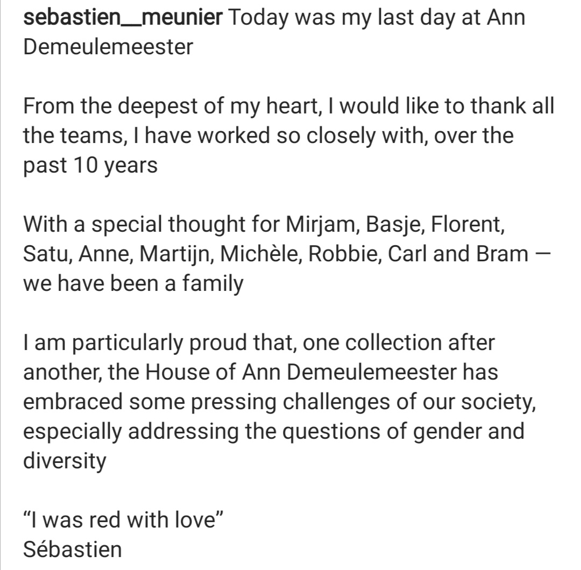Click the word "diversity" in the caption

(65, 460)
